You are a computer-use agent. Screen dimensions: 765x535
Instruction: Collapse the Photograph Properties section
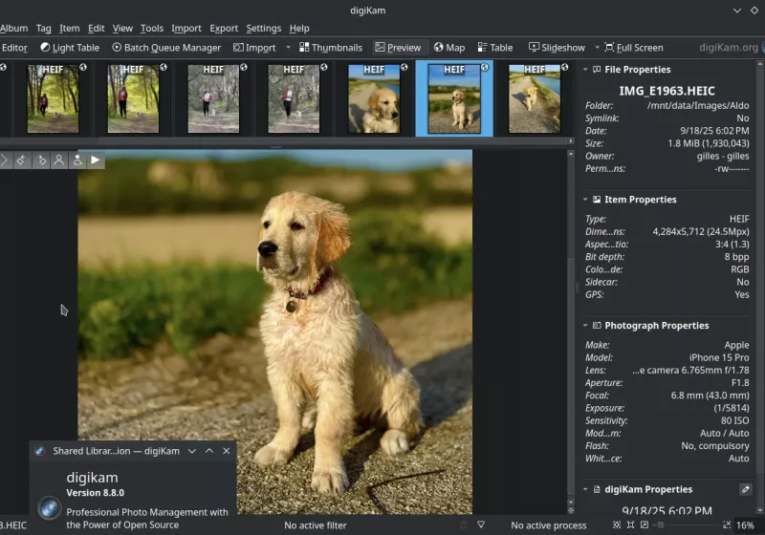[x=585, y=326]
